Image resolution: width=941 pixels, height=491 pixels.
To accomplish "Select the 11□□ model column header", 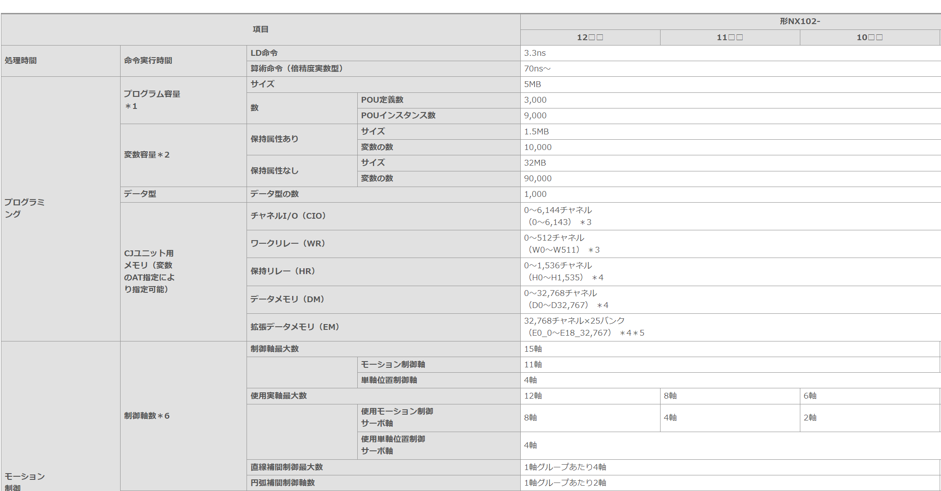I will [729, 37].
